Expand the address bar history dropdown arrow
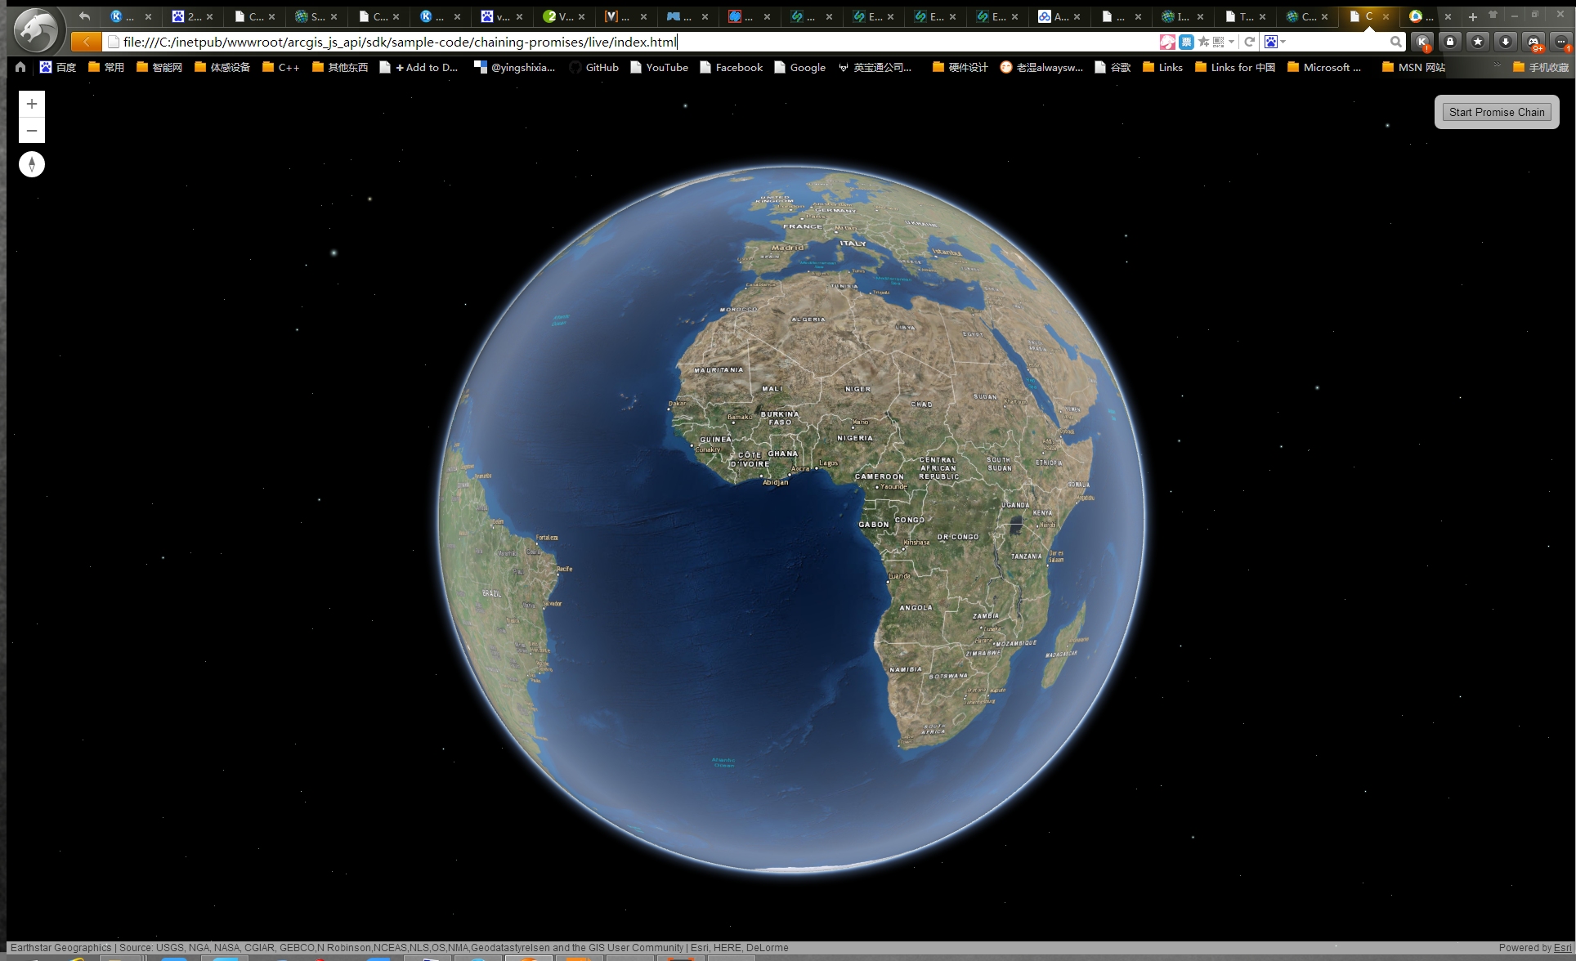 pos(1231,42)
